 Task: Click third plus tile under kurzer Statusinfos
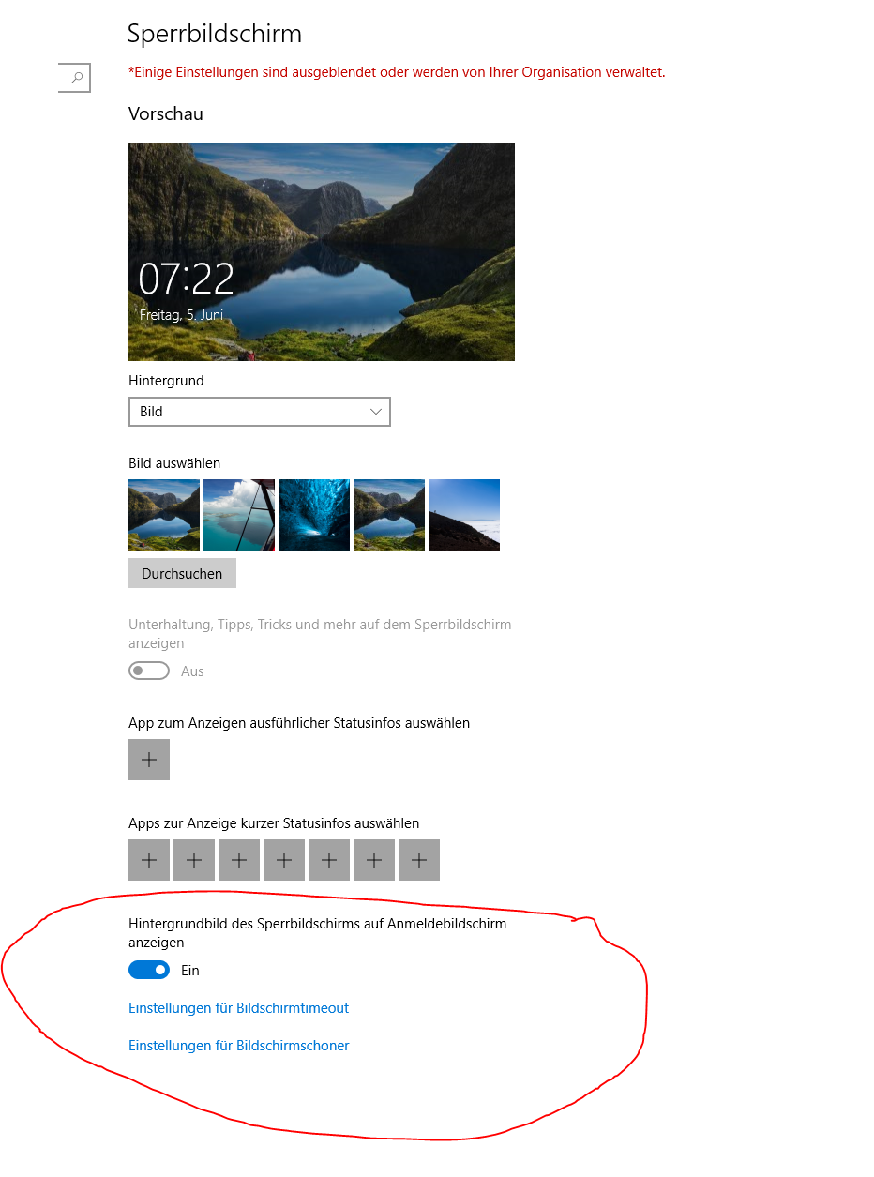pos(239,860)
